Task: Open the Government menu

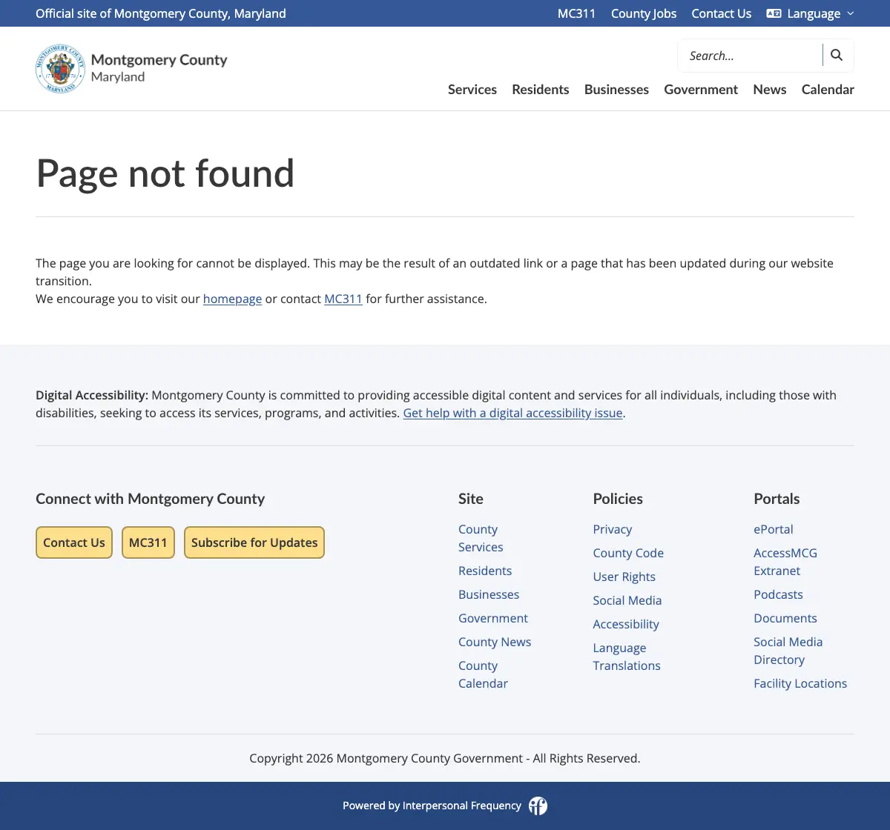Action: click(701, 90)
